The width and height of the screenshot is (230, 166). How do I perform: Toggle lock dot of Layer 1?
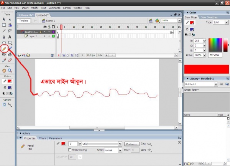click(49, 36)
